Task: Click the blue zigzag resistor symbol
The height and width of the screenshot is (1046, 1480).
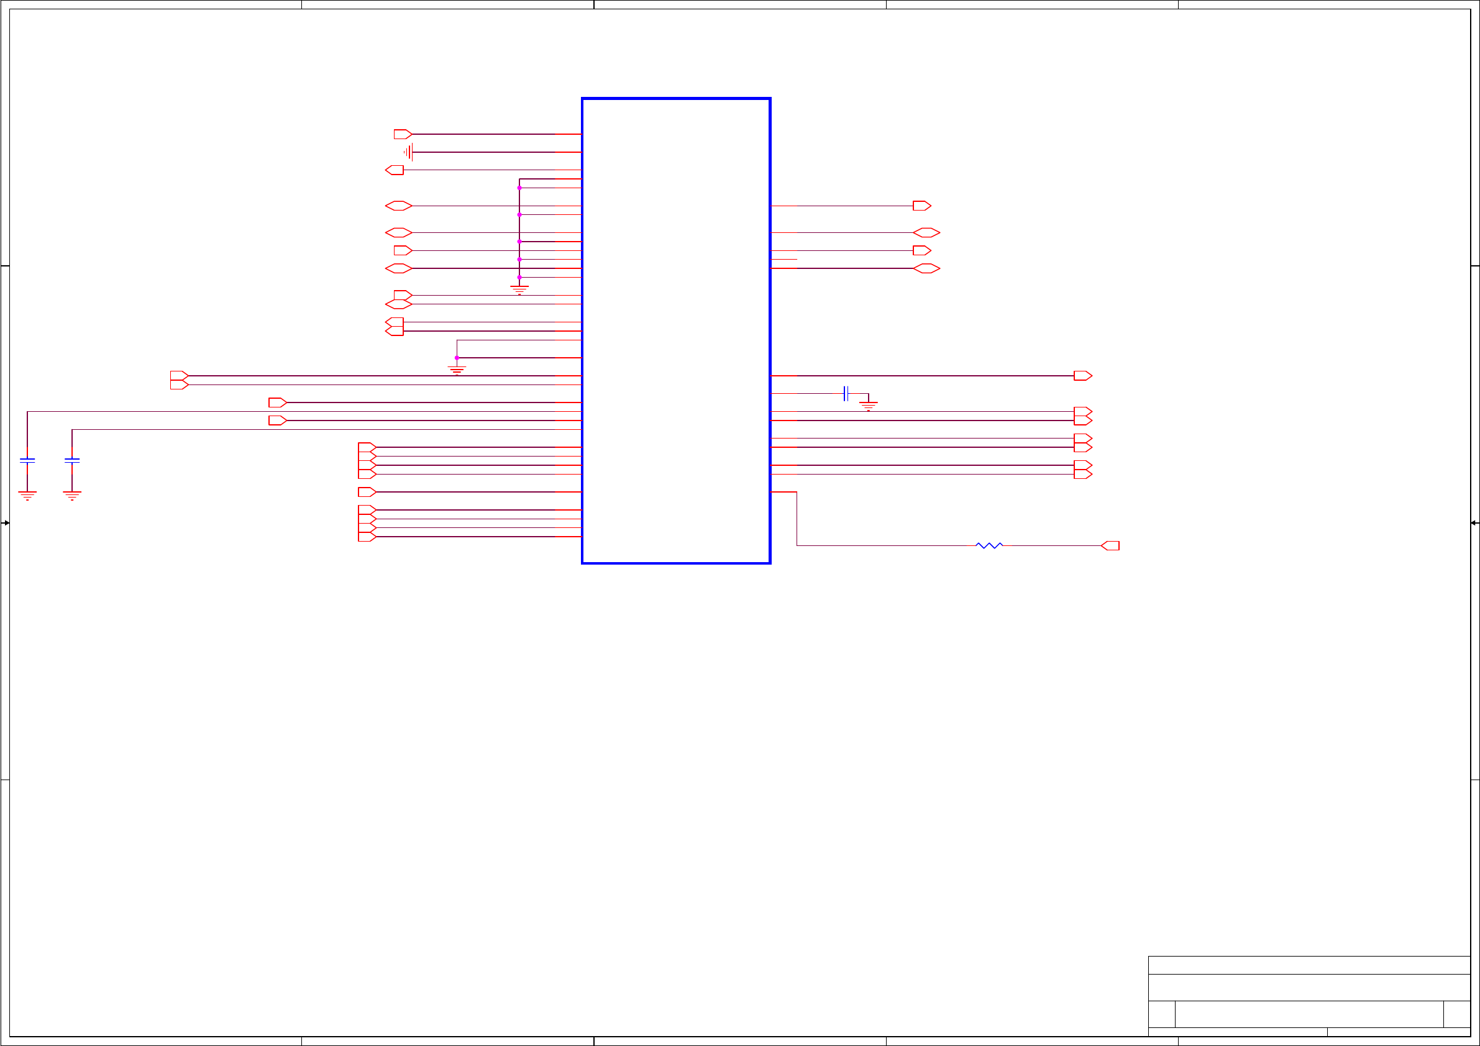Action: click(989, 546)
